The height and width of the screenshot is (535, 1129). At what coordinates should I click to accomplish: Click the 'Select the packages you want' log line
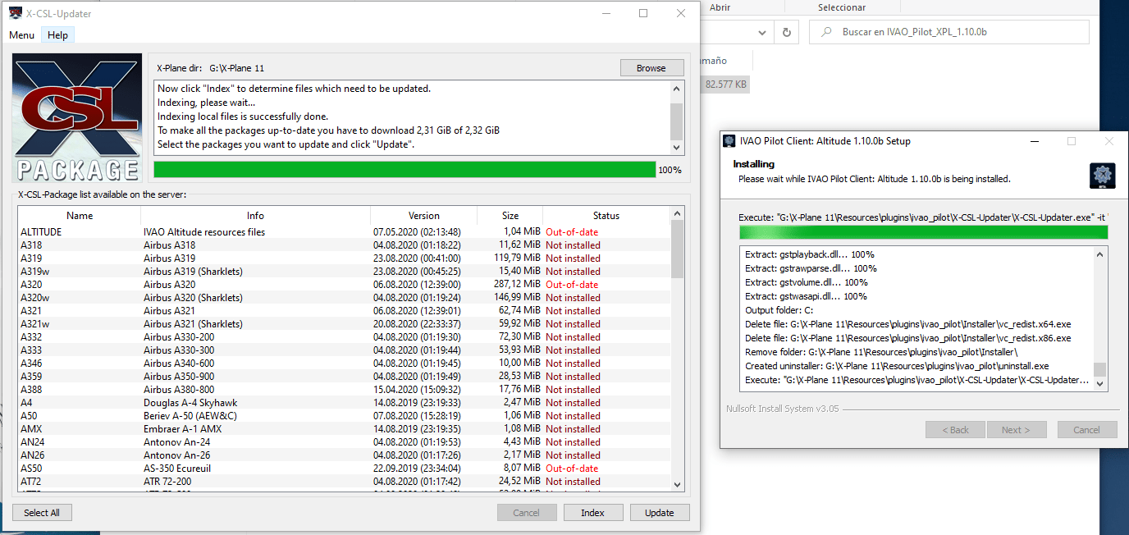pyautogui.click(x=286, y=144)
